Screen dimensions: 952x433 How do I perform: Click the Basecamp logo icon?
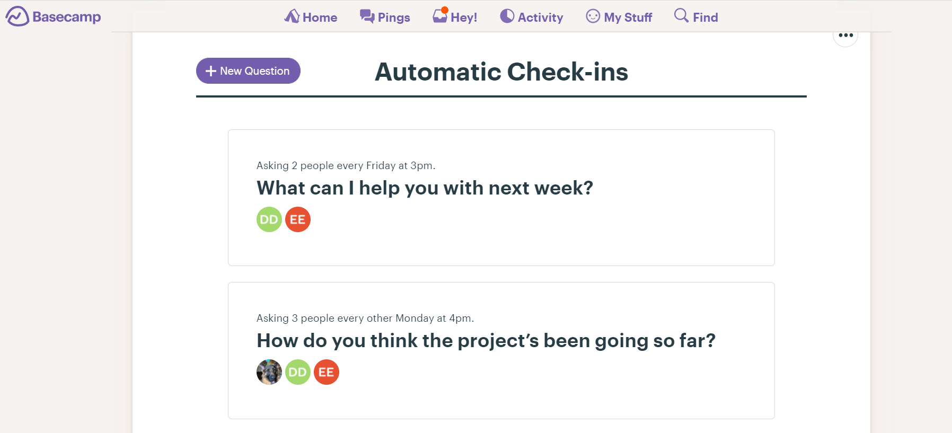point(17,16)
